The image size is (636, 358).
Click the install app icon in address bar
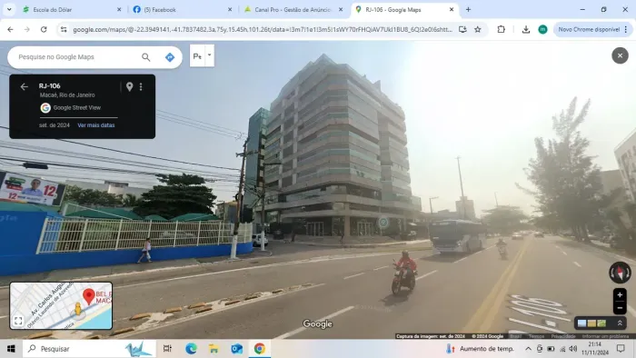[462, 29]
